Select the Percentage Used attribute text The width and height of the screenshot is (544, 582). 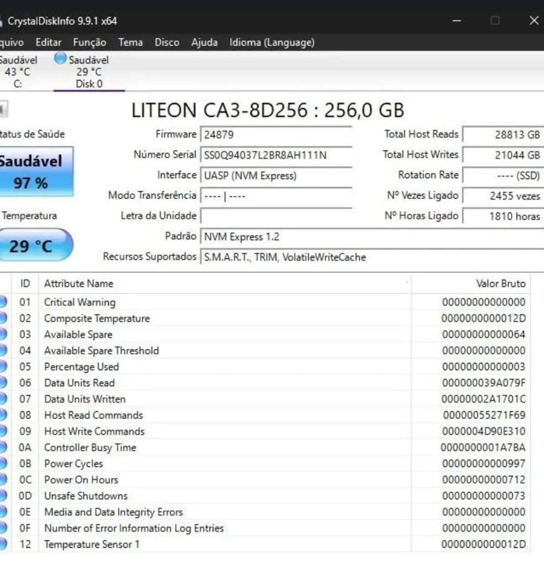point(81,367)
